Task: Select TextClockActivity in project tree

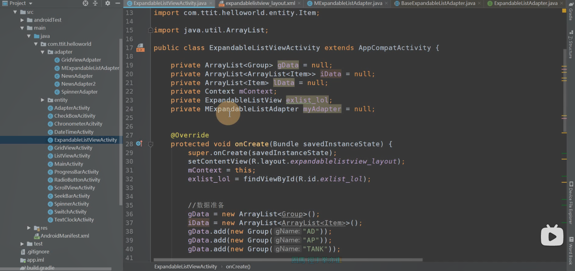Action: [71, 220]
